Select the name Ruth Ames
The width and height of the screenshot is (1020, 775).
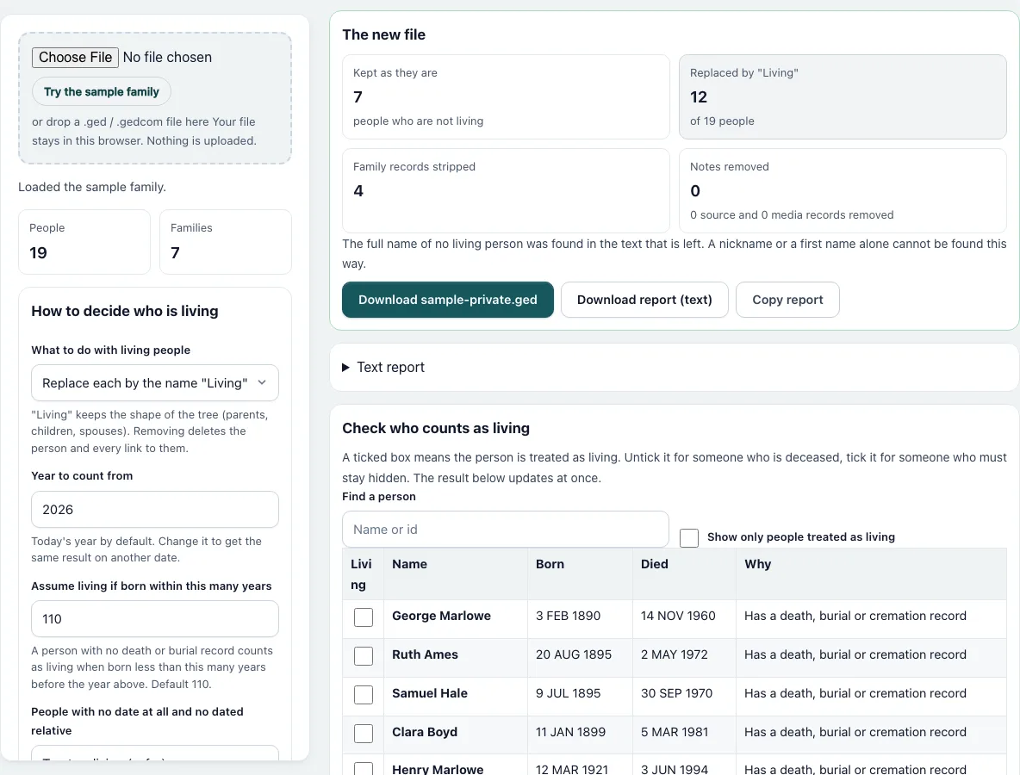tap(425, 654)
